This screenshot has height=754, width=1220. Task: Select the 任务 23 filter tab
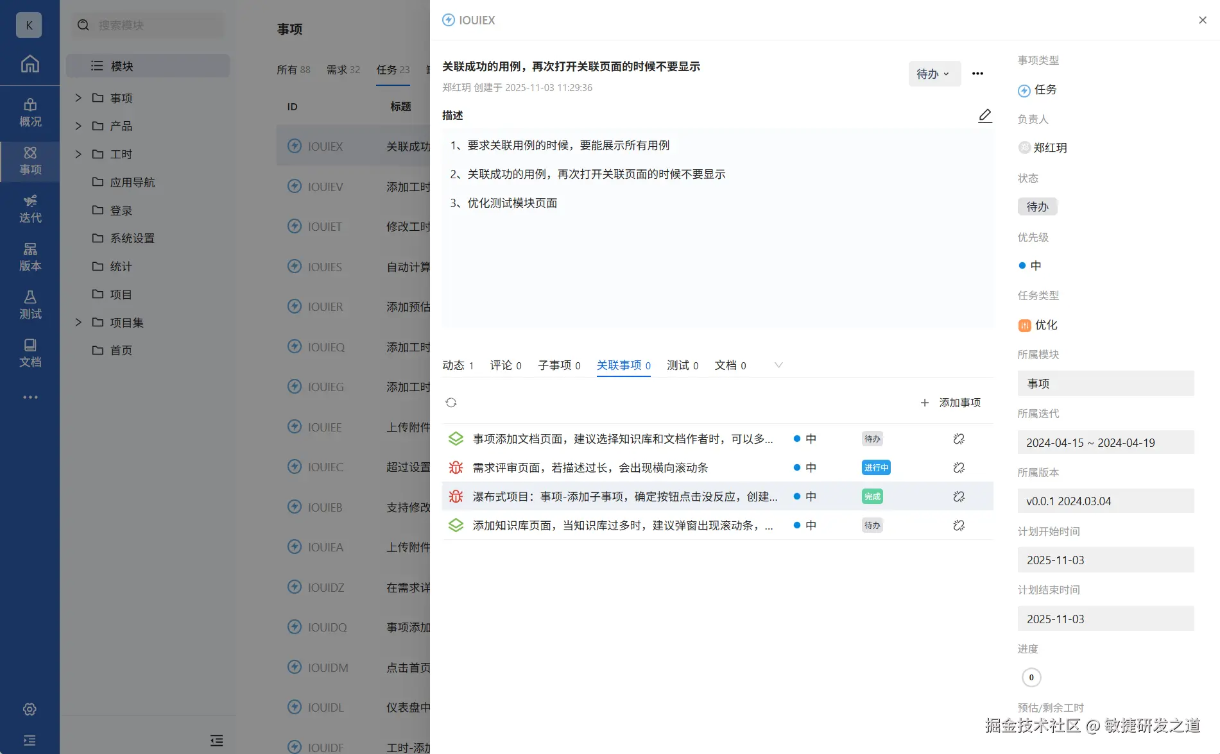pos(393,70)
